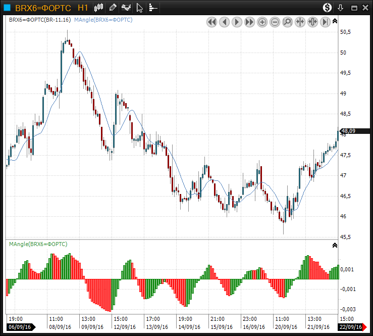Compress chart horizontally with narrow button
The height and width of the screenshot is (336, 373).
pos(300,22)
